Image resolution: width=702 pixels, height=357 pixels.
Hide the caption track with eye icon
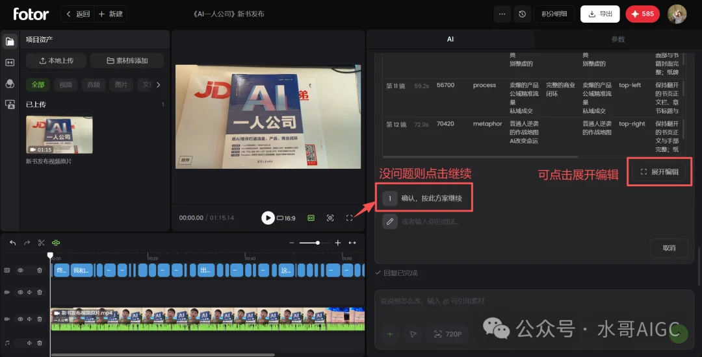tap(20, 270)
